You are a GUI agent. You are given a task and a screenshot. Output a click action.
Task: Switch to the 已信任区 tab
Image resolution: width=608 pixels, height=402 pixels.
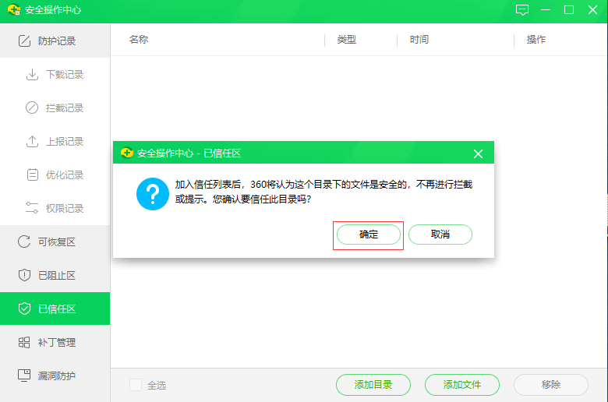point(55,309)
